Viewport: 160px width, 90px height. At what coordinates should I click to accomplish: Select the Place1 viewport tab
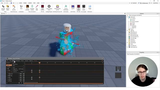tap(4, 13)
